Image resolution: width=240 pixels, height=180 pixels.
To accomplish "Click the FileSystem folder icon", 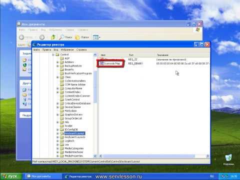I will tap(62, 111).
